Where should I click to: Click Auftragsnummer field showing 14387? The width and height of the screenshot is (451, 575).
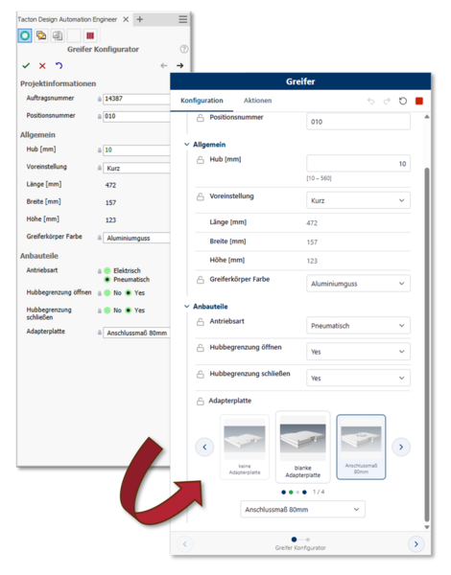[136, 99]
